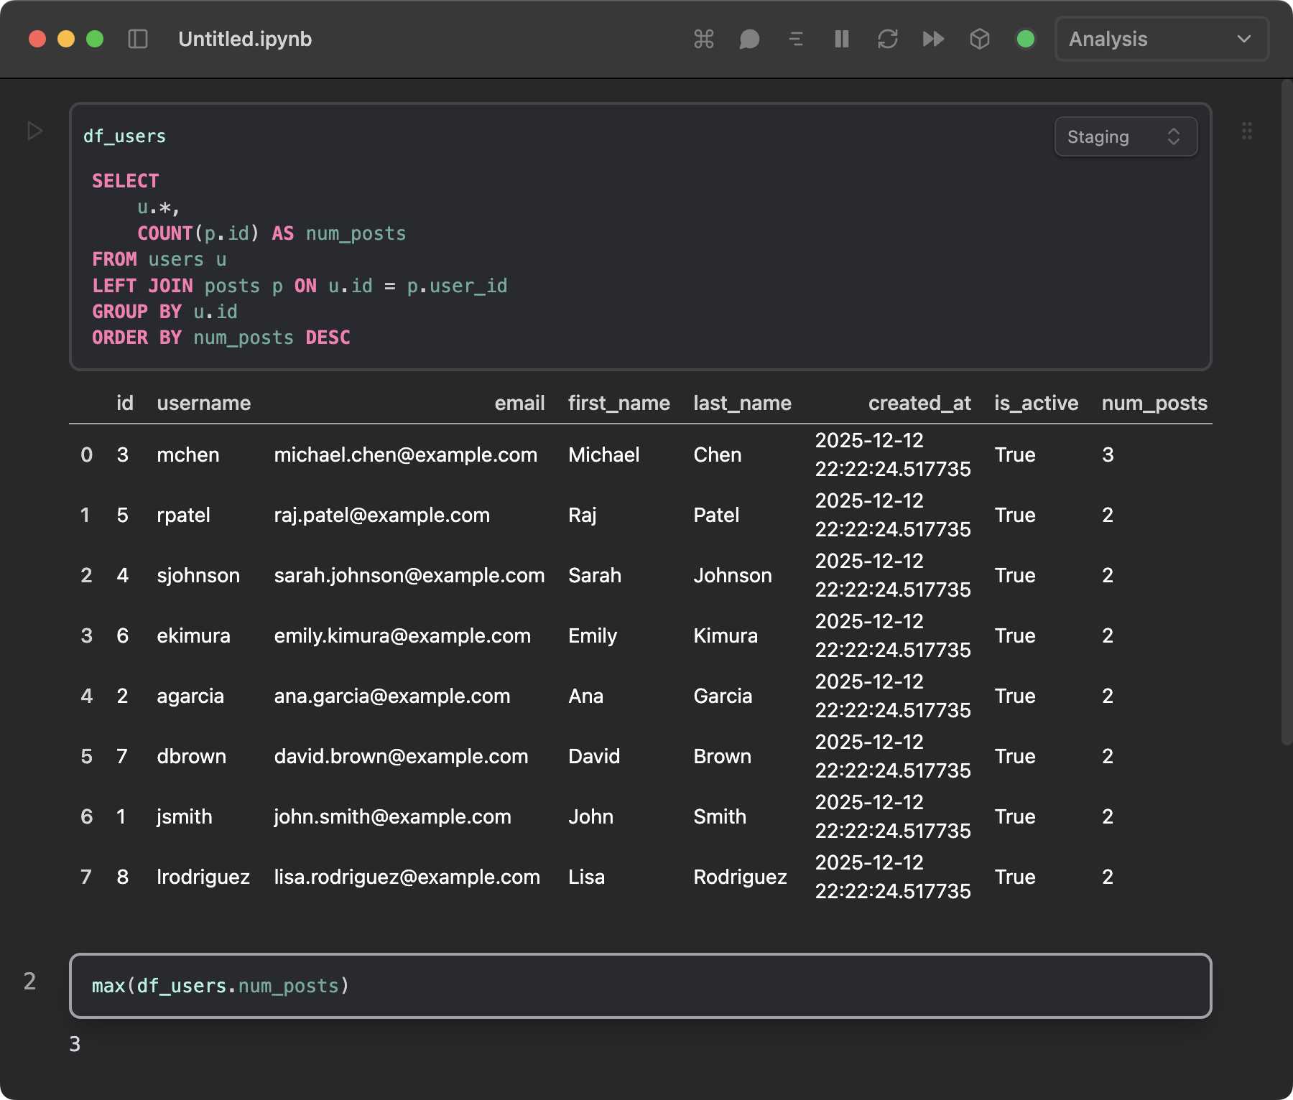Viewport: 1293px width, 1100px height.
Task: Click the grid drag handle on the SQL cell
Action: (x=1246, y=131)
